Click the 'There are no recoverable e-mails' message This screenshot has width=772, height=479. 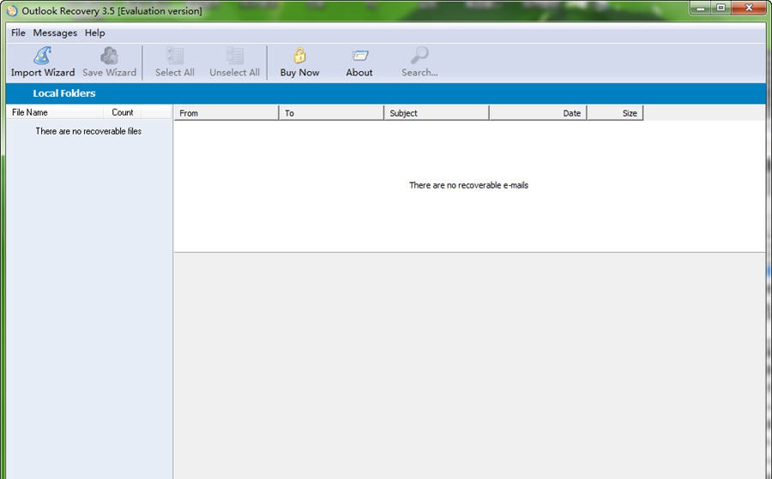[468, 185]
